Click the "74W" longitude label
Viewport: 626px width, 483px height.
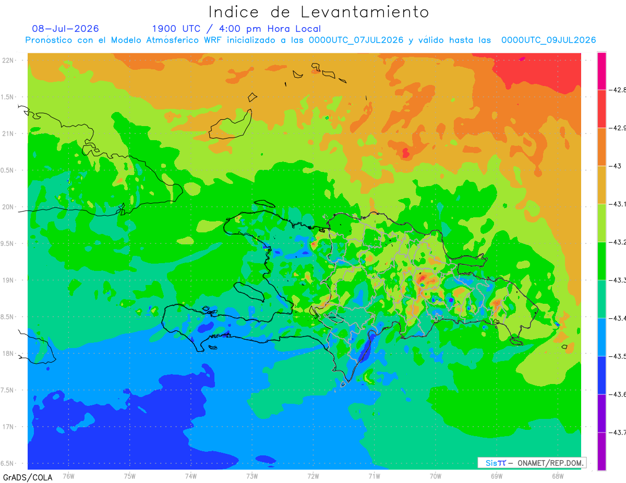click(x=190, y=475)
